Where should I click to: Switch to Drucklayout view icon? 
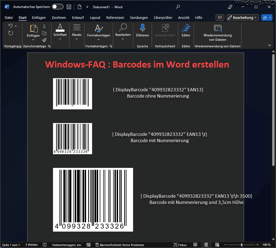coord(206,245)
